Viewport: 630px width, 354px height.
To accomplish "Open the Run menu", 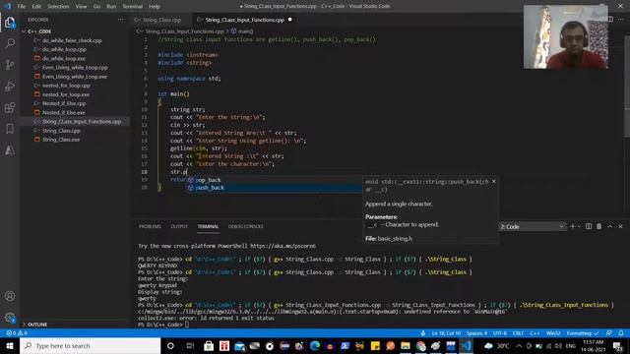I will (x=111, y=6).
